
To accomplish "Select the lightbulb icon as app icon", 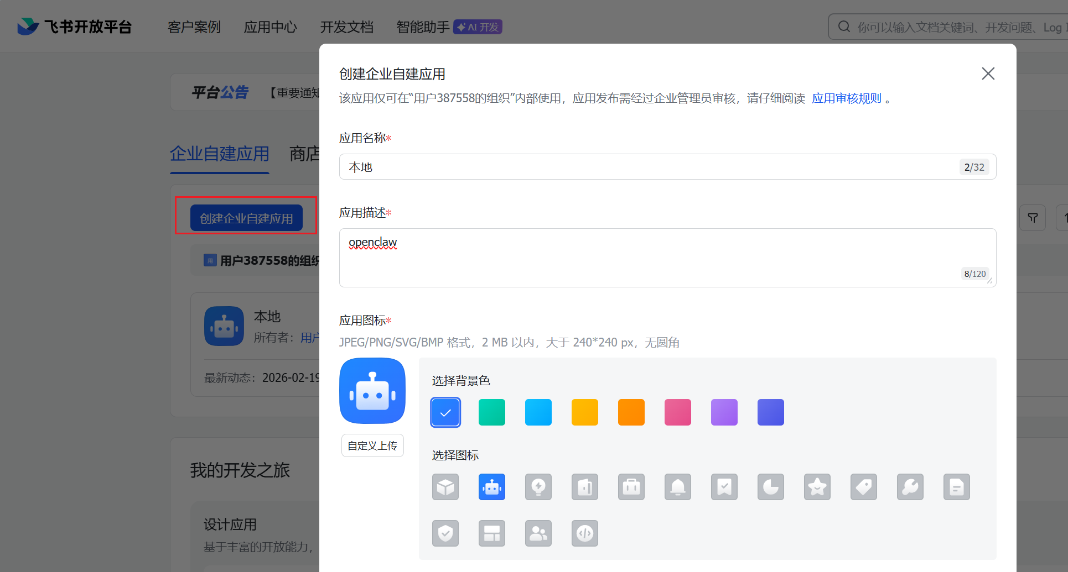I will (538, 487).
